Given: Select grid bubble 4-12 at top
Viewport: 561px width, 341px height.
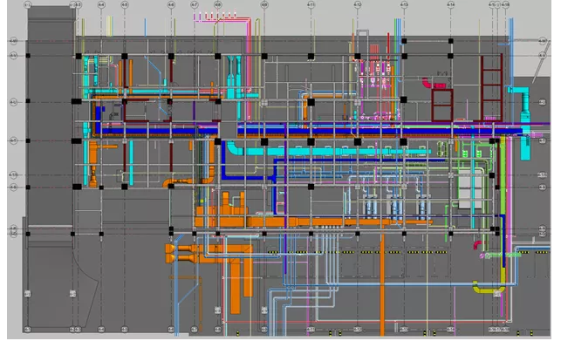Looking at the screenshot, I should 358,5.
